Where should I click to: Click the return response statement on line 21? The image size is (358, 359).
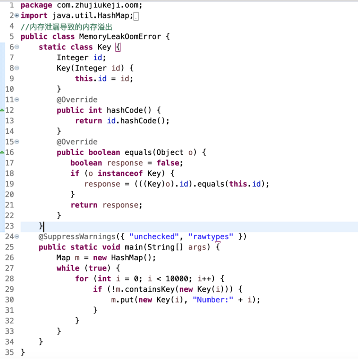coord(106,205)
